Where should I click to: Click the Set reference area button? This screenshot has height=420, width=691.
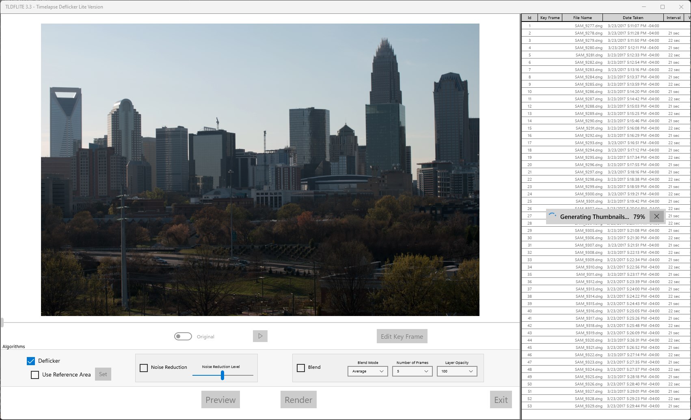[103, 374]
